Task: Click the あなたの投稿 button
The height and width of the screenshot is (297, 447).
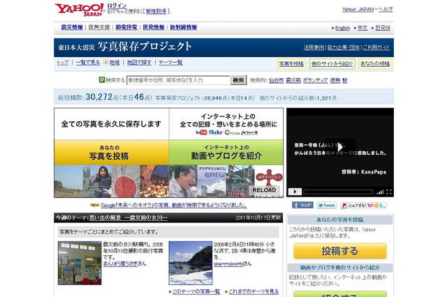Action: [375, 63]
